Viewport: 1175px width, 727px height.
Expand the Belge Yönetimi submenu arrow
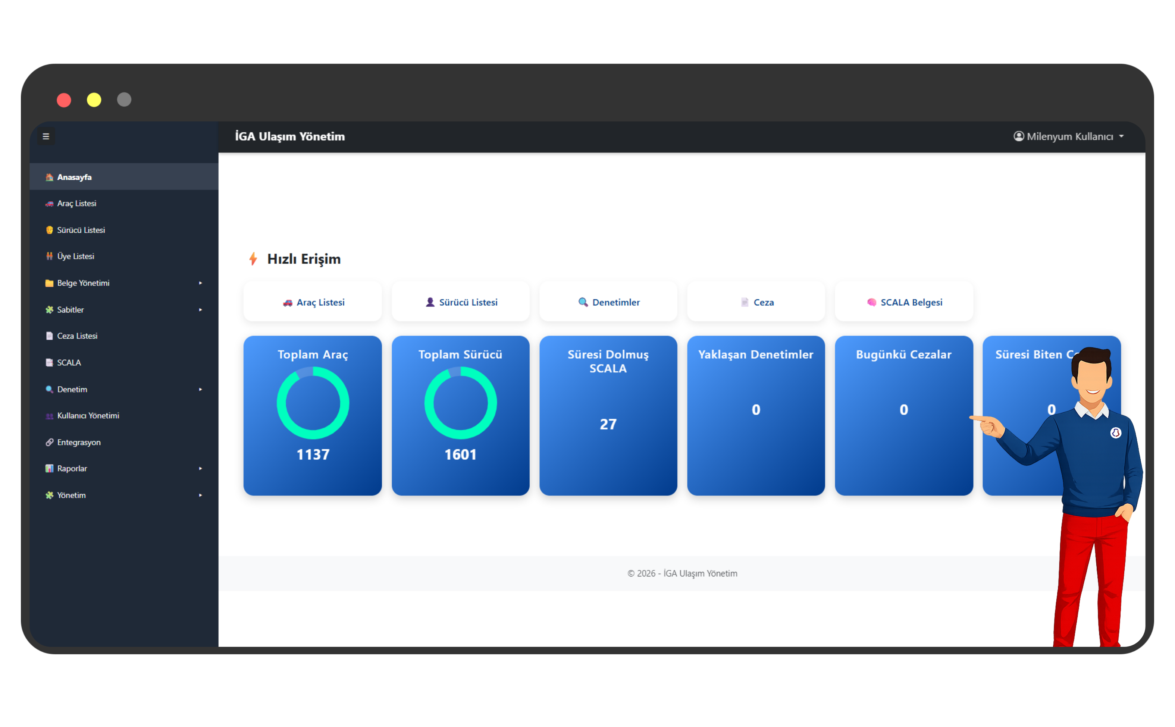click(x=201, y=283)
